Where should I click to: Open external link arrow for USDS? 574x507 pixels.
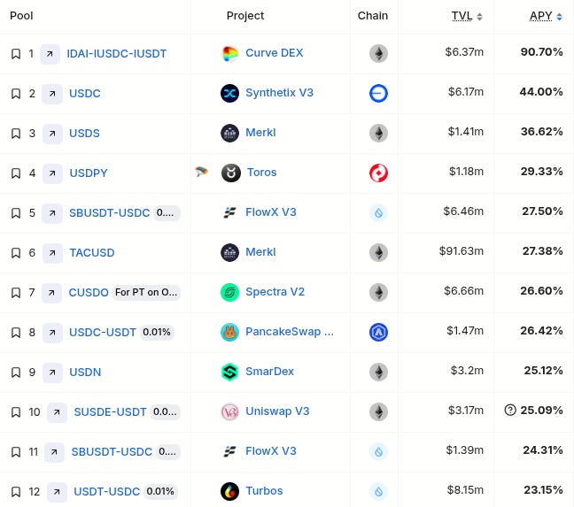click(x=52, y=134)
